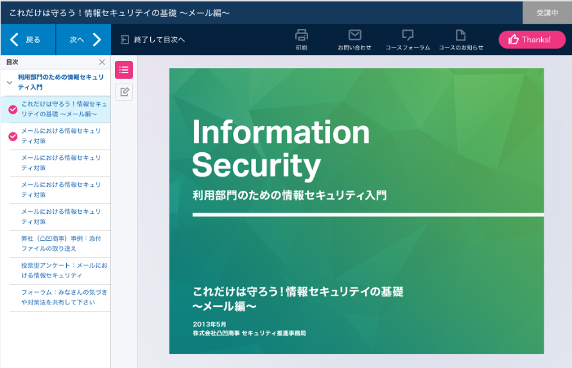572x368 pixels.
Task: Toggle the pink table of contents list icon
Action: [124, 70]
